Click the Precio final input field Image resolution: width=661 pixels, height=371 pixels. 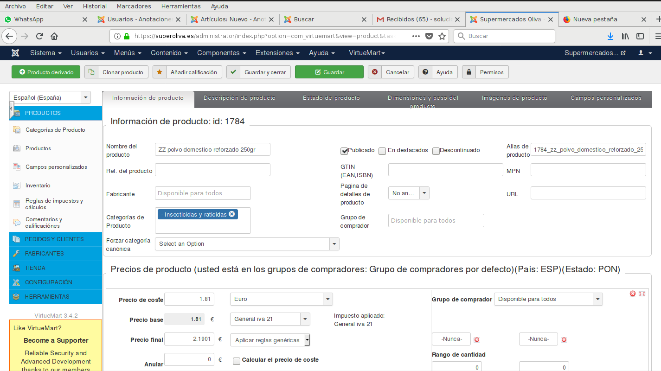click(189, 339)
